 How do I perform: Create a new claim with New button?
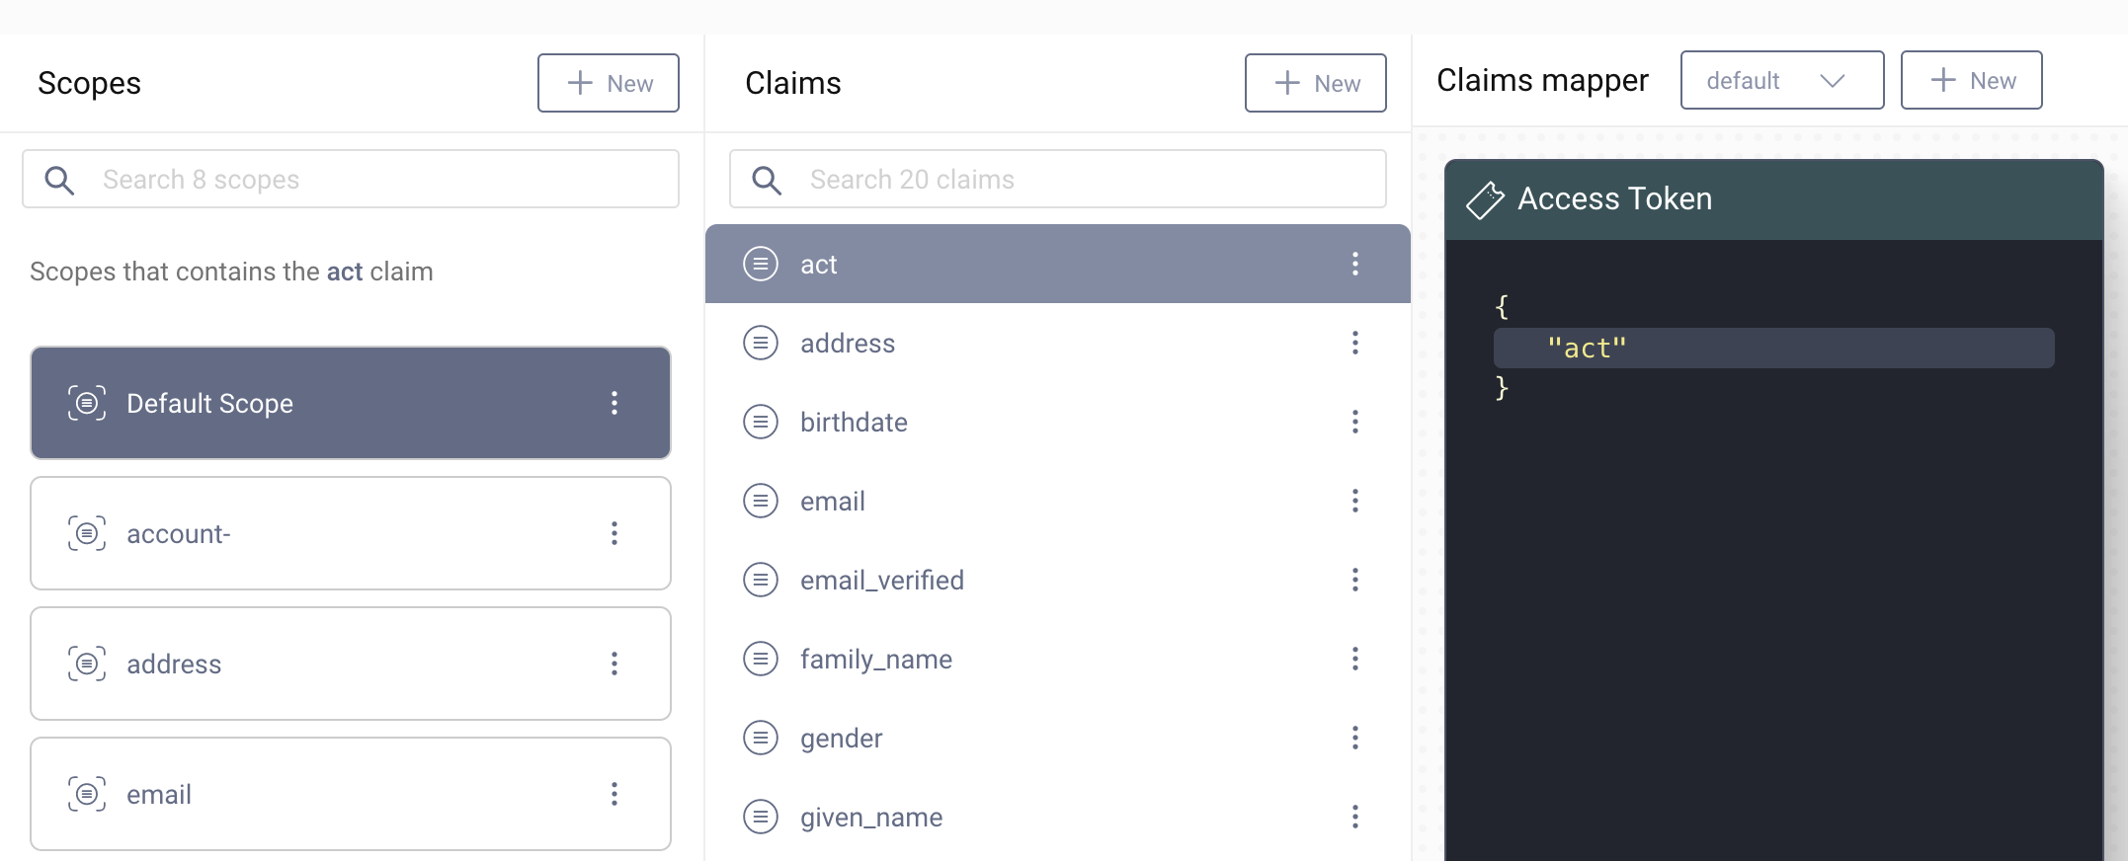[1316, 83]
